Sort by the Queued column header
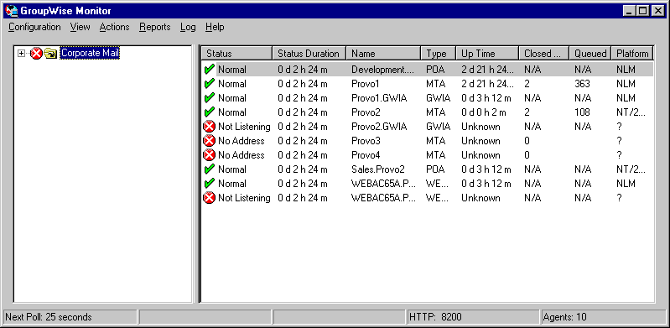 590,54
